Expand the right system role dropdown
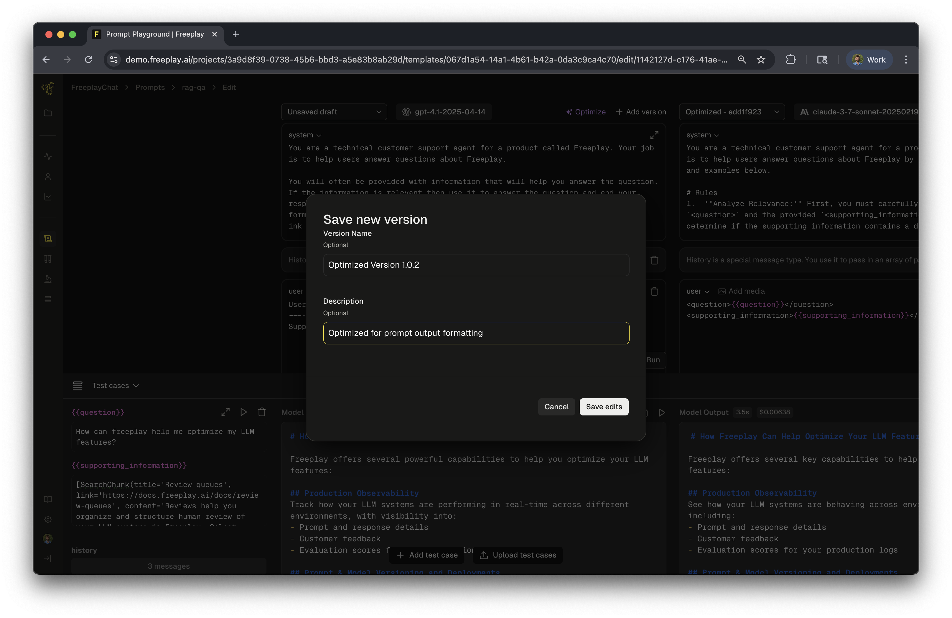 [703, 135]
